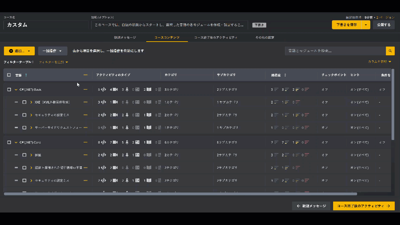Grab drag handle of 認証 > 保護された row
Screen dimensions: 400x225
tap(16, 168)
